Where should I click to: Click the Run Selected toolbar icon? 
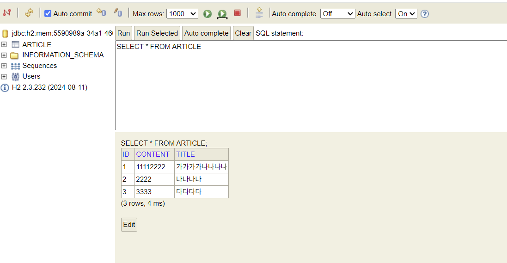coord(222,14)
